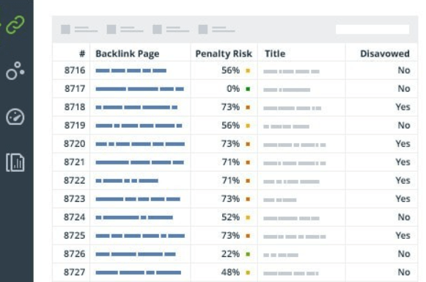Screen dimensions: 426x282
Task: Sort by the Penalty Risk column header
Action: click(x=224, y=54)
